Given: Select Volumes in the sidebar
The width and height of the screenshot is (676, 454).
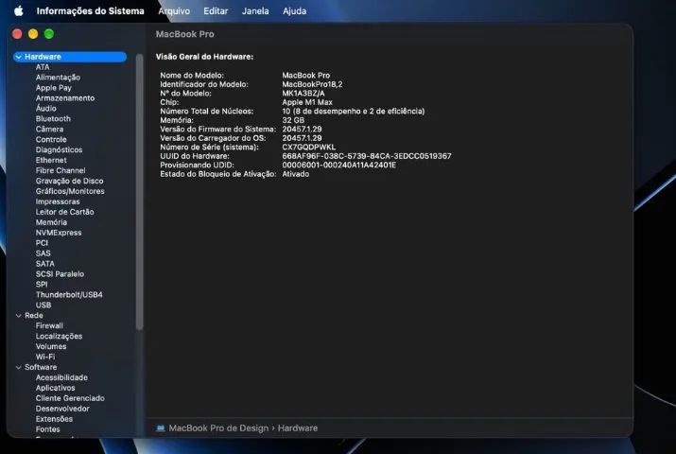Looking at the screenshot, I should (51, 346).
